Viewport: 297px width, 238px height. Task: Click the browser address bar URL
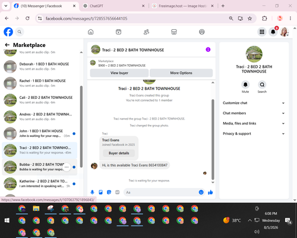86,18
